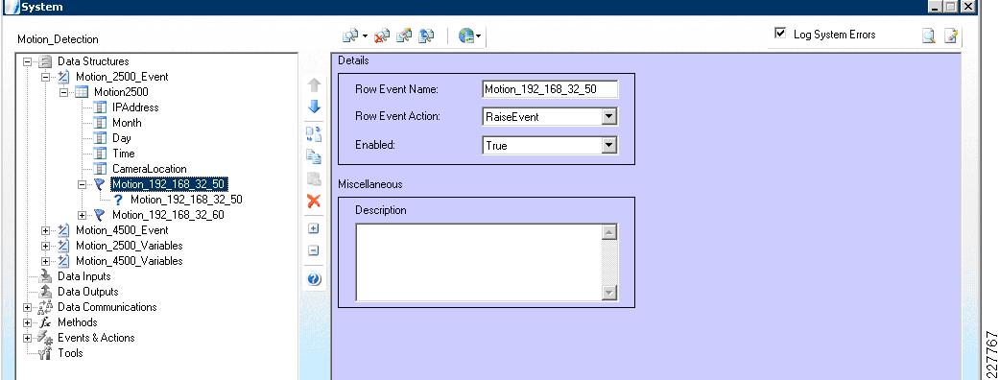The height and width of the screenshot is (380, 999).
Task: Click the red X delete icon
Action: click(314, 202)
